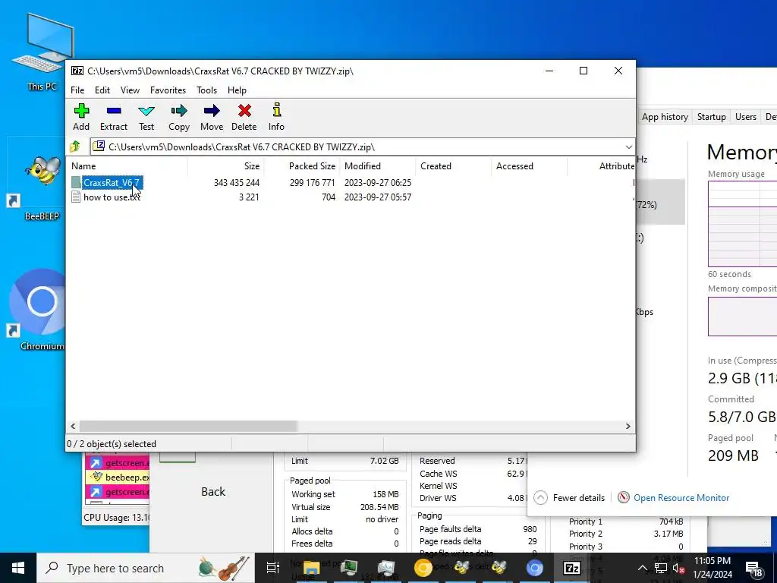Open This PC desktop icon
Viewport: 777px width, 583px height.
coord(43,52)
